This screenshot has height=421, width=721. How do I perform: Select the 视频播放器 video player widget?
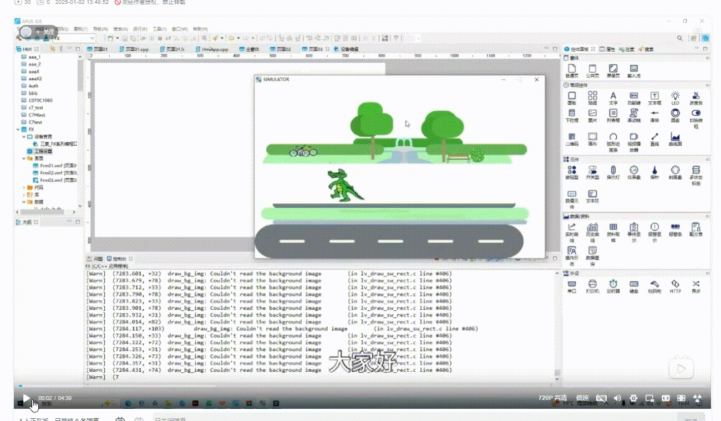pos(634,142)
